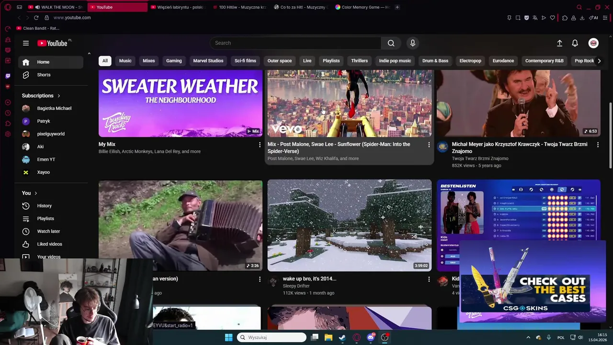Open Liked videos in sidebar
This screenshot has width=613, height=345.
tap(51, 244)
